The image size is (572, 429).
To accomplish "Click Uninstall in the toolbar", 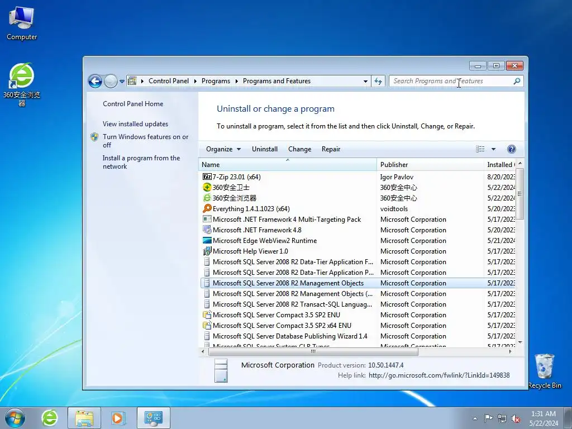I will [264, 149].
